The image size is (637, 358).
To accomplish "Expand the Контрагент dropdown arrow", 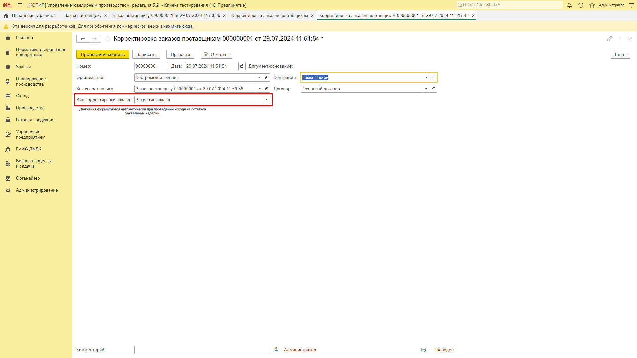I will pos(426,78).
